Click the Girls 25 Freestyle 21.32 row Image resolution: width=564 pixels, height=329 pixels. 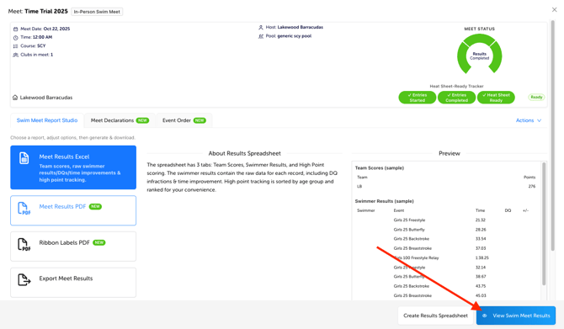[447, 220]
